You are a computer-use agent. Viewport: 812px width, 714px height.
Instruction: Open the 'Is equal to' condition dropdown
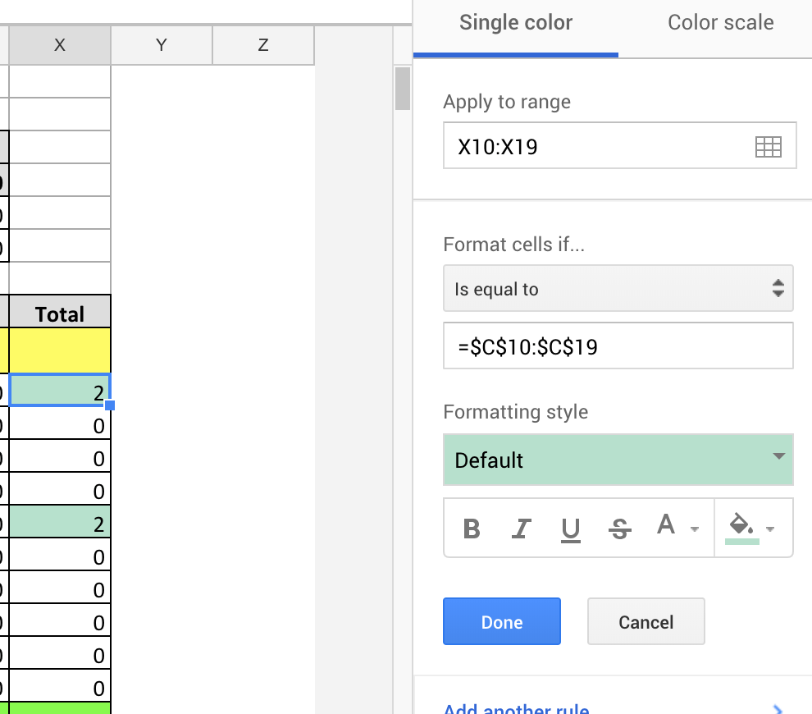pos(618,289)
